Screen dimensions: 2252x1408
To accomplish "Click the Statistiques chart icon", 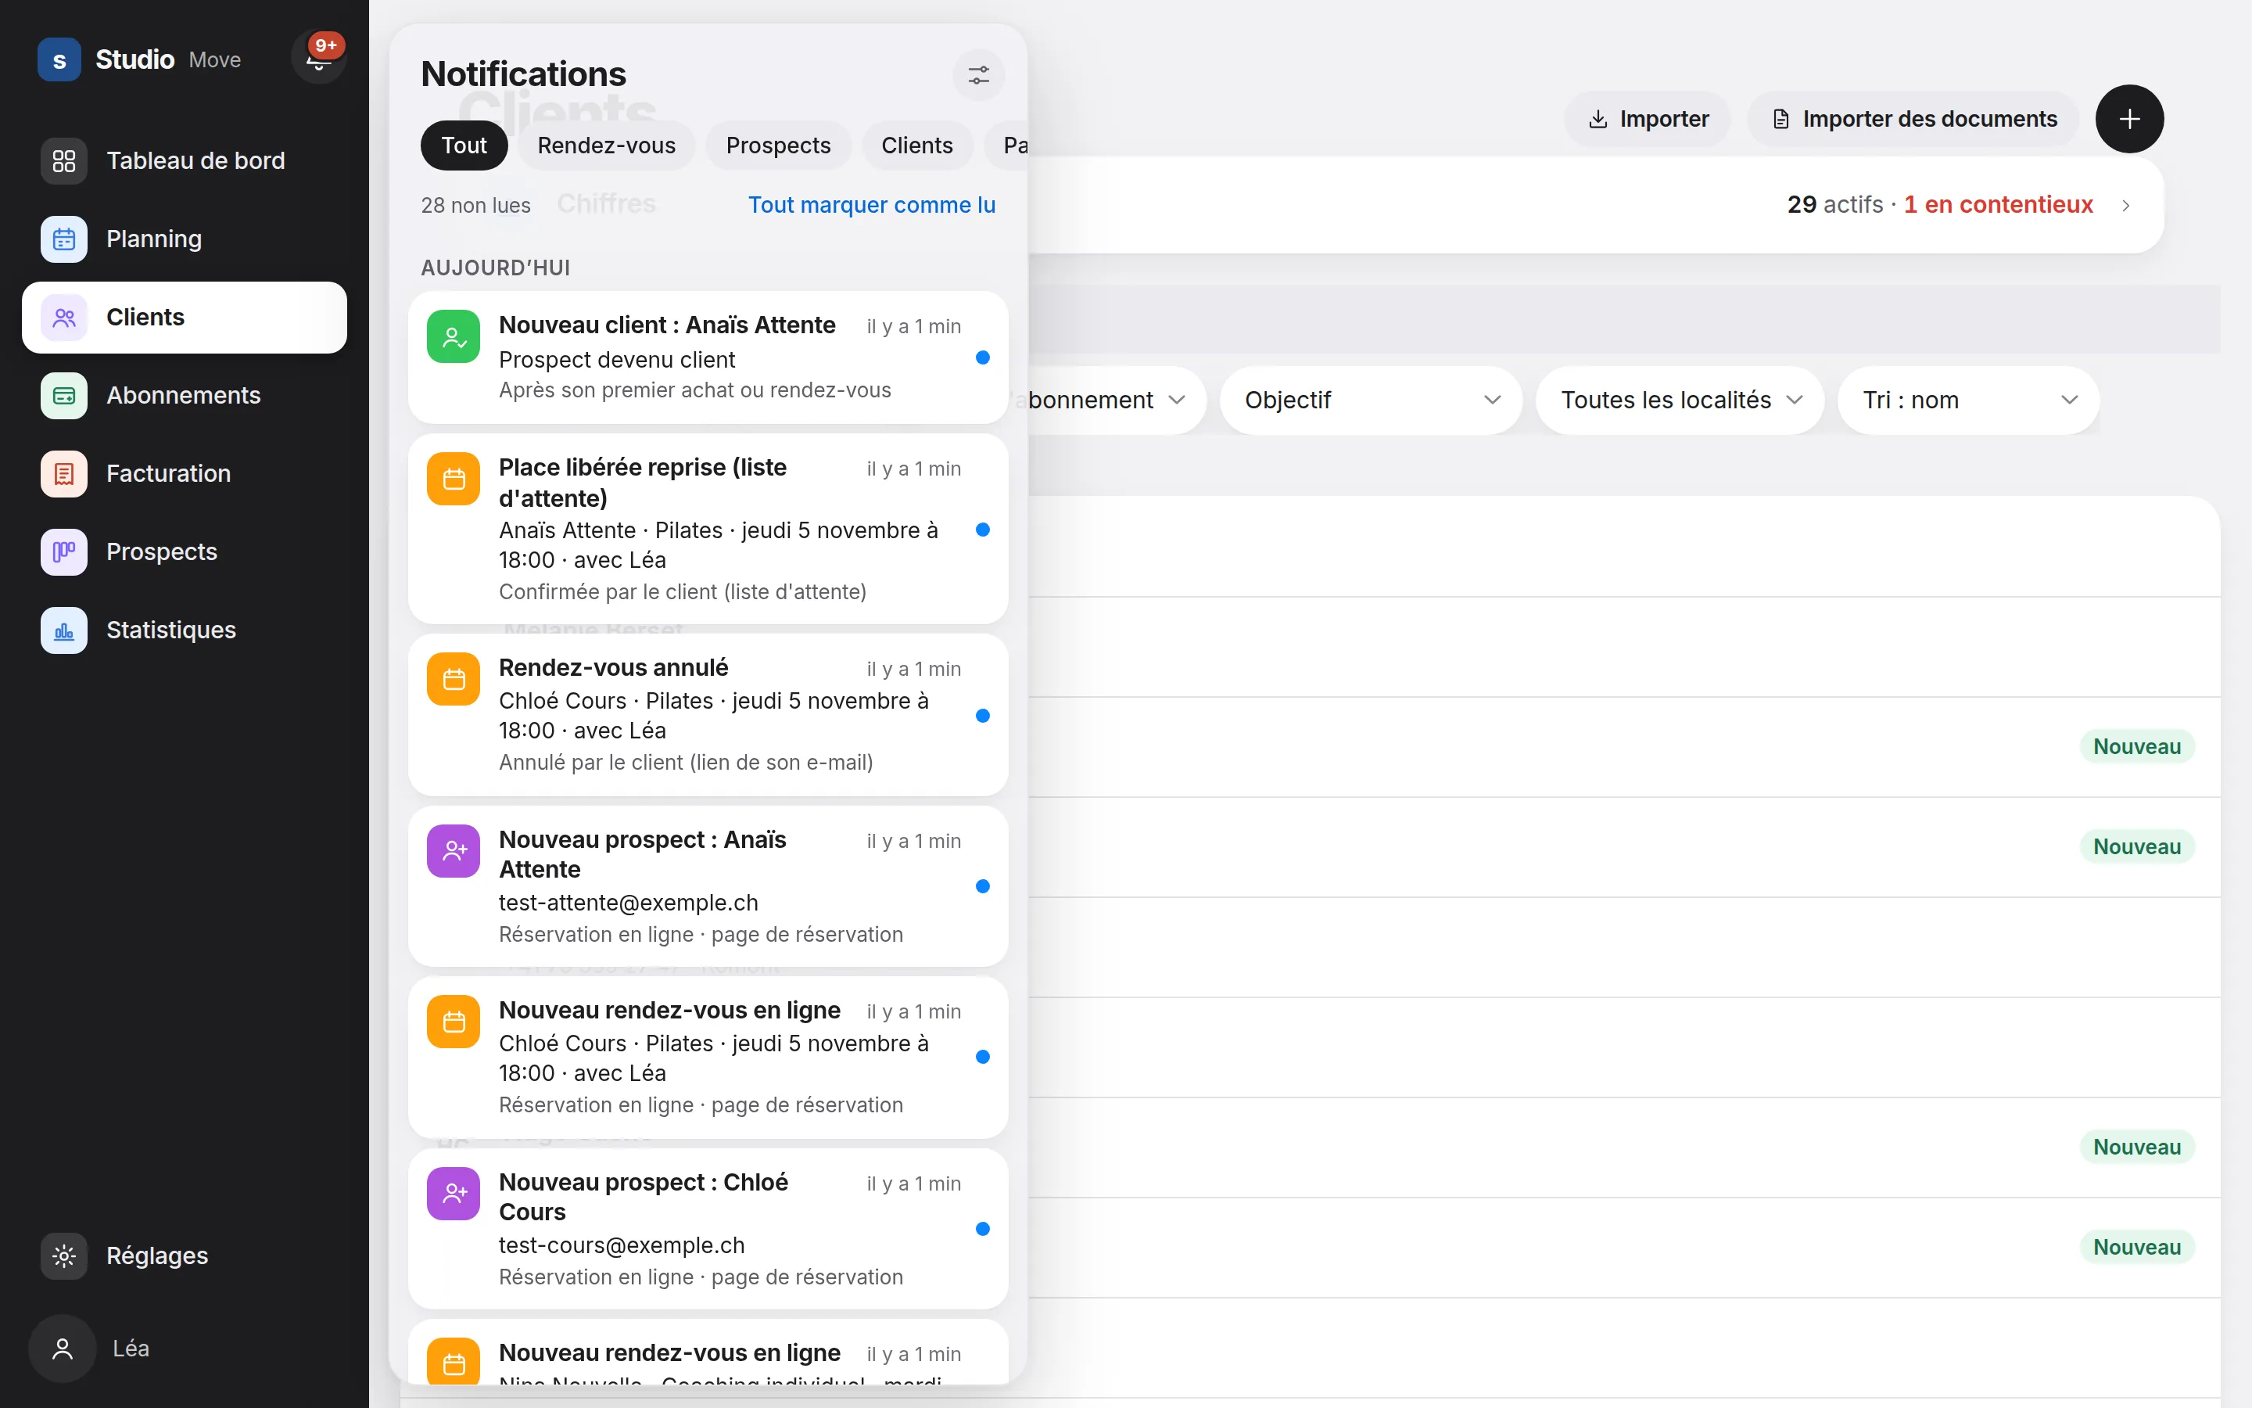I will (64, 630).
